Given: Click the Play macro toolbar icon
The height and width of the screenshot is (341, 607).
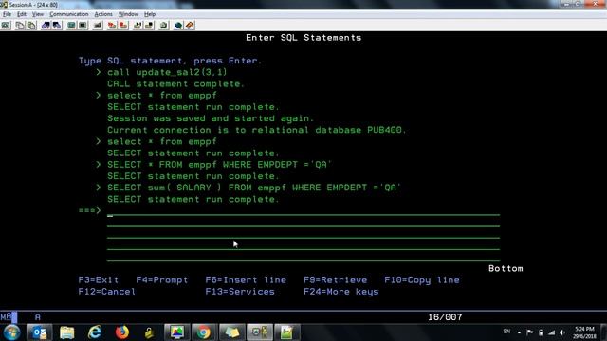Looking at the screenshot, I should [138, 26].
